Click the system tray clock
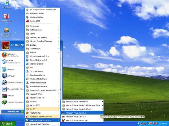The image size is (169, 126). pyautogui.click(x=163, y=124)
